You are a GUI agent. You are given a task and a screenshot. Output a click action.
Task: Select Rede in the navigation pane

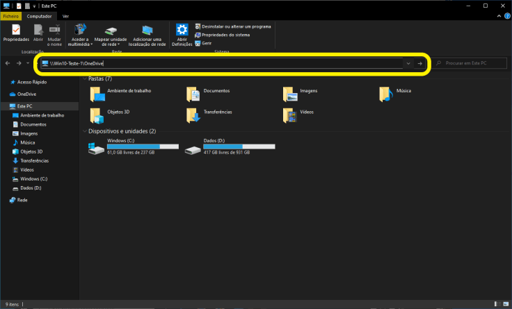22,200
